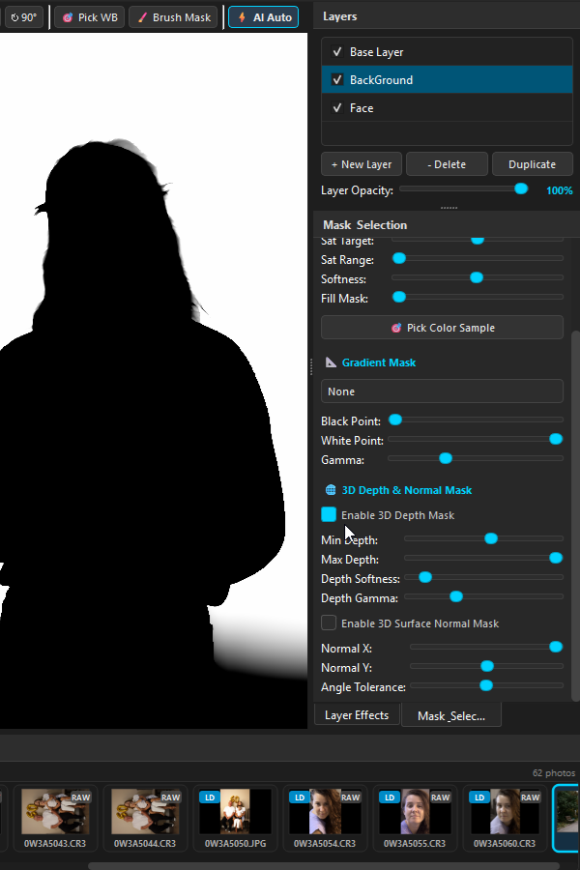
Task: Click the Normal X slider handle
Action: 556,647
